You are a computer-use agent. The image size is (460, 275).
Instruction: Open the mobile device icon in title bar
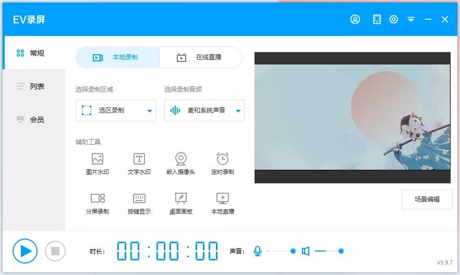[x=377, y=19]
